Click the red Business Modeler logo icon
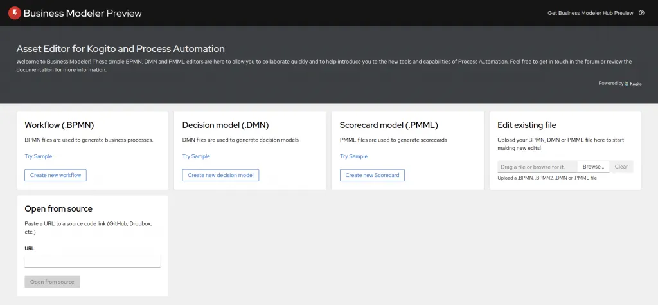This screenshot has width=658, height=305. (x=15, y=13)
